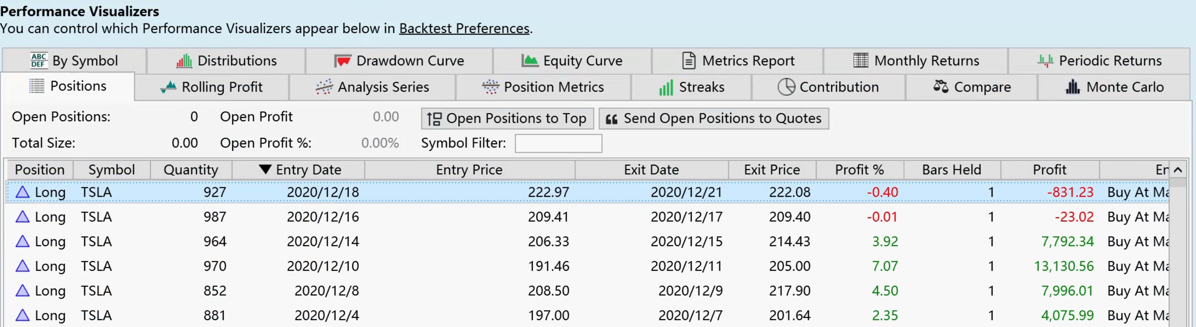Click the Distributions bar chart icon
Image resolution: width=1196 pixels, height=327 pixels.
[x=184, y=61]
